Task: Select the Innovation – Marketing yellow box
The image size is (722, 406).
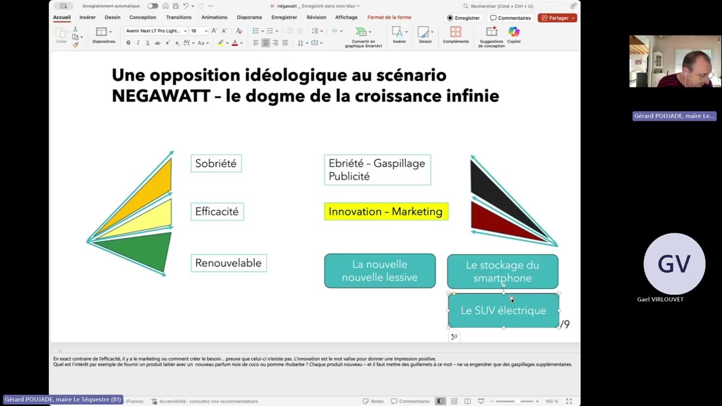Action: [x=386, y=211]
